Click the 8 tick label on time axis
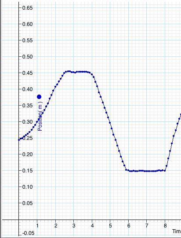Screen dimensions: 181x238 pyautogui.click(x=165, y=226)
